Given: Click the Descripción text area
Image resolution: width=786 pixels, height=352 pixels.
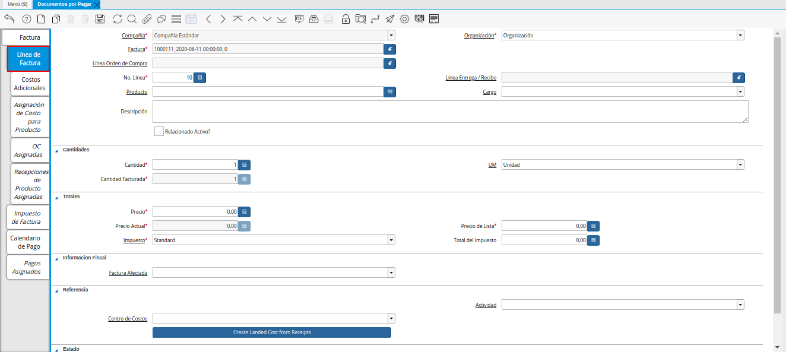Looking at the screenshot, I should pyautogui.click(x=450, y=112).
